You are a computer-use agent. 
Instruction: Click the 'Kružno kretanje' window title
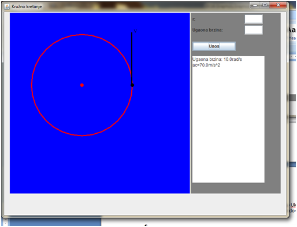[x=27, y=6]
